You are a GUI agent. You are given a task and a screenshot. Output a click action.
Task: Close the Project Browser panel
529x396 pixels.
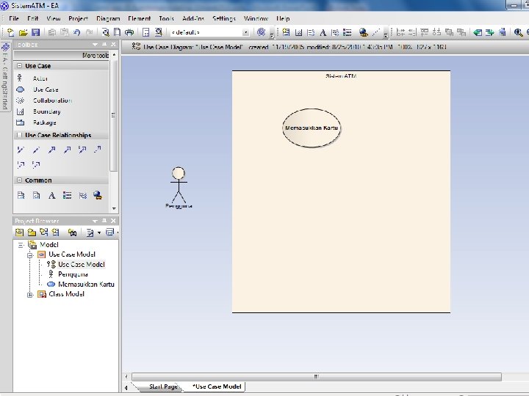coord(113,221)
